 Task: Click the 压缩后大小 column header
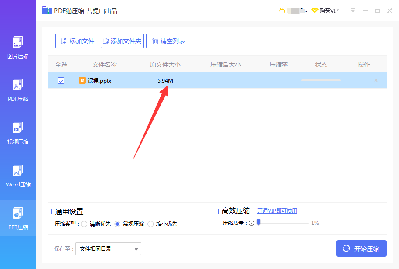(226, 65)
